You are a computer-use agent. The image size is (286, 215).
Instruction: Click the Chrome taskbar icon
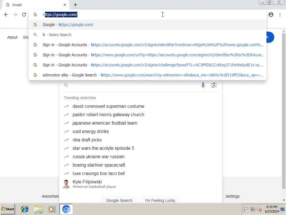click(x=66, y=209)
